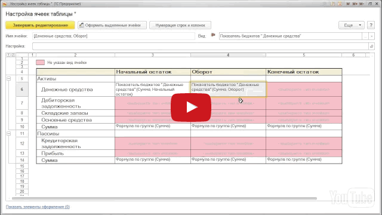The image size is (382, 215).
Task: Collapse the Активы row group
Action: pyautogui.click(x=9, y=78)
